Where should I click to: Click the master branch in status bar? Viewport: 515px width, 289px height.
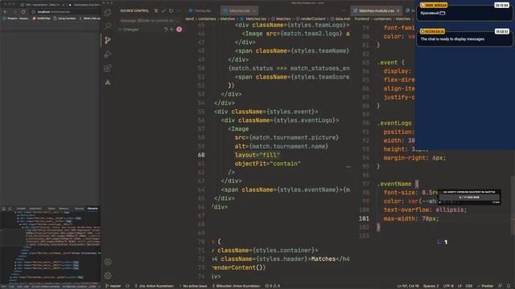click(x=113, y=286)
